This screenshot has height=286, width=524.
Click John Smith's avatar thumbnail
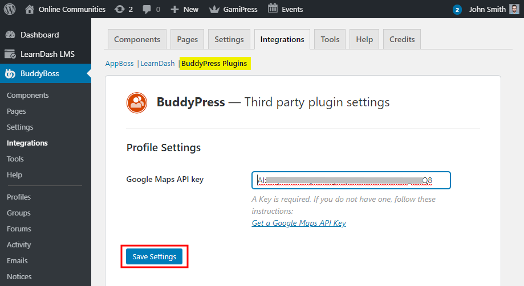point(514,9)
